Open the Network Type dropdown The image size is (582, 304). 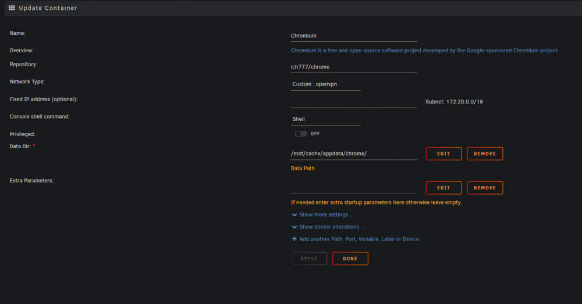(x=325, y=84)
